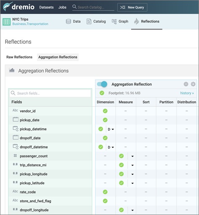Uncheck pickup_datetime dimension checkmark
This screenshot has height=215, width=199.
pos(101,129)
